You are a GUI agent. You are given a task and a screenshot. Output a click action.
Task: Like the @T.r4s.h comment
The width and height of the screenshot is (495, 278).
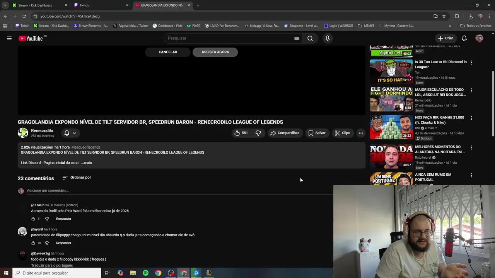[33, 219]
